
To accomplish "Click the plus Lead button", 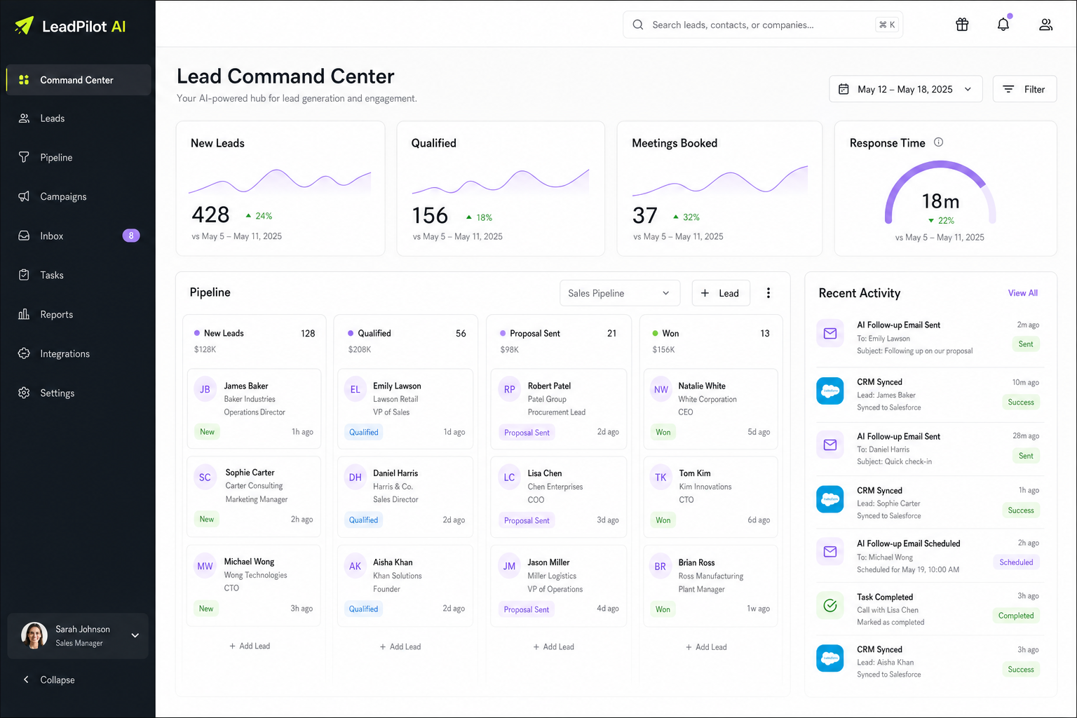I will tap(721, 293).
